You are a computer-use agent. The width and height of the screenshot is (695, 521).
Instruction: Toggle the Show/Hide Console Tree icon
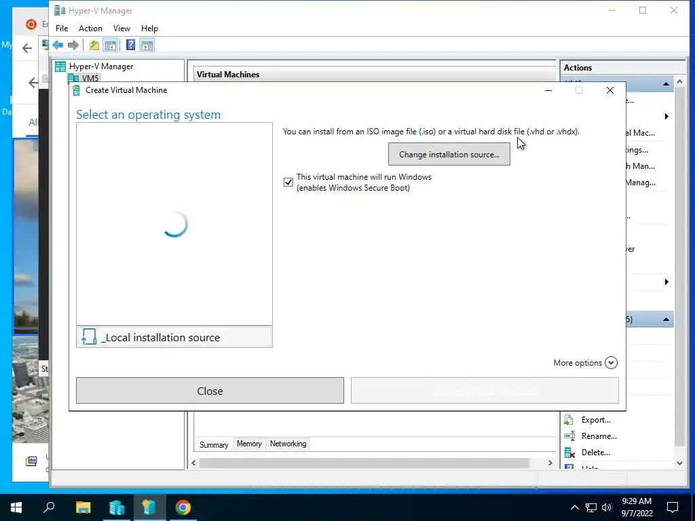tap(111, 45)
